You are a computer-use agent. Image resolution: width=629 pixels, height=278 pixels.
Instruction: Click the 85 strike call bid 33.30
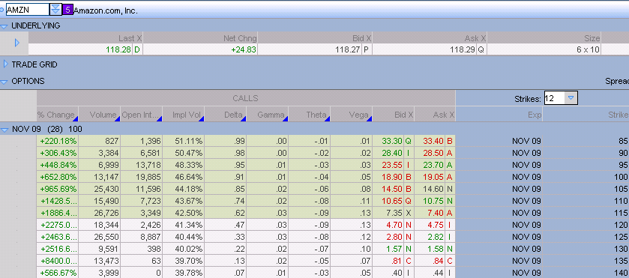click(x=392, y=141)
